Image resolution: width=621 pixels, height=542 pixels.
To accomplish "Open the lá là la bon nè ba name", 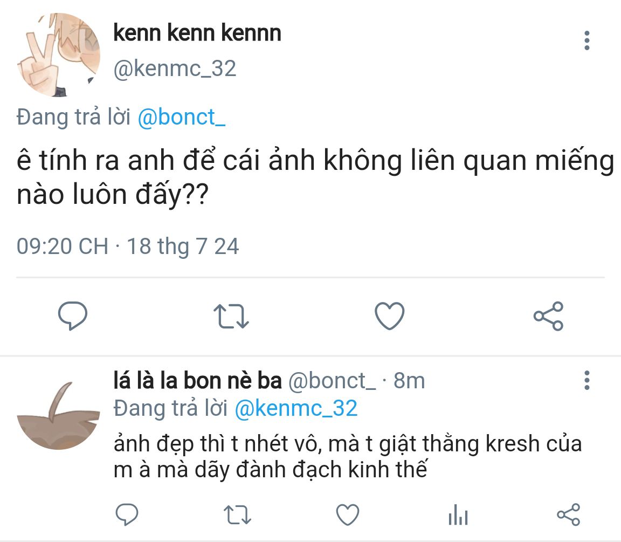I will pyautogui.click(x=198, y=381).
